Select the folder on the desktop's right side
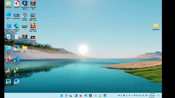175x98 pixels. [x=156, y=27]
